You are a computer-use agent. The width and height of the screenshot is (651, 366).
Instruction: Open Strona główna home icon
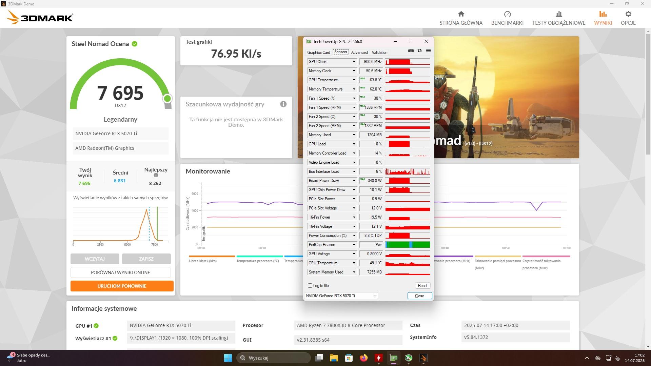(461, 14)
